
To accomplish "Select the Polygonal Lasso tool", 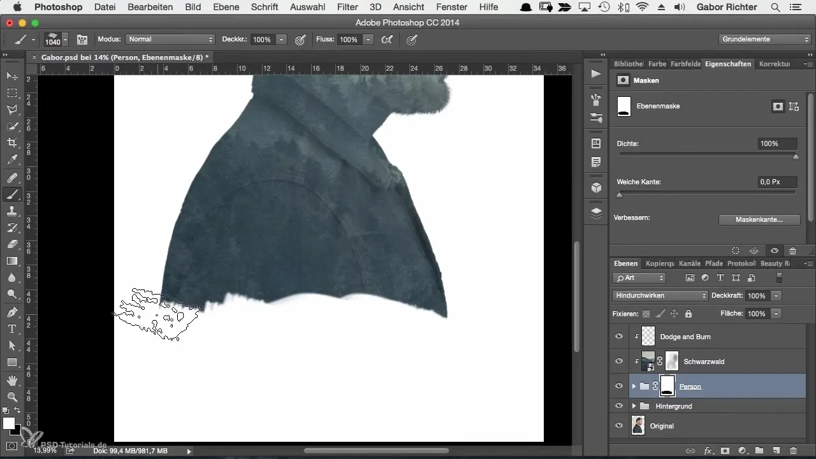I will pyautogui.click(x=12, y=109).
